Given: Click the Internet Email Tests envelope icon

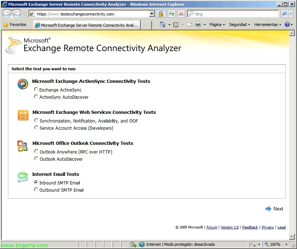Looking at the screenshot, I should click(23, 177).
